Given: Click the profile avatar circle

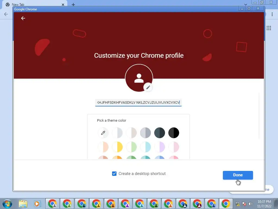Looking at the screenshot, I should (x=139, y=78).
